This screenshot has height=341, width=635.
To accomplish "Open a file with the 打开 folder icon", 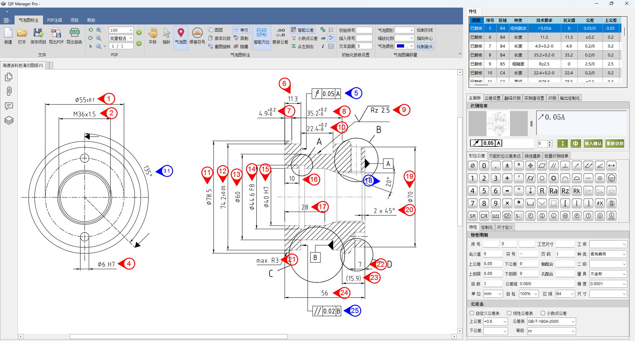I will (x=22, y=36).
